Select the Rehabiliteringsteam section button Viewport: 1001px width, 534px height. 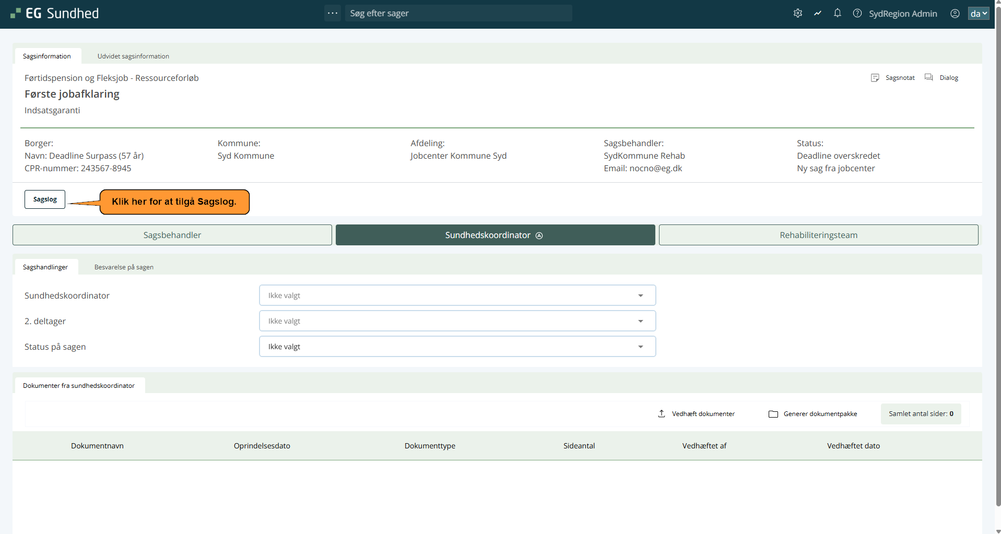pos(818,235)
